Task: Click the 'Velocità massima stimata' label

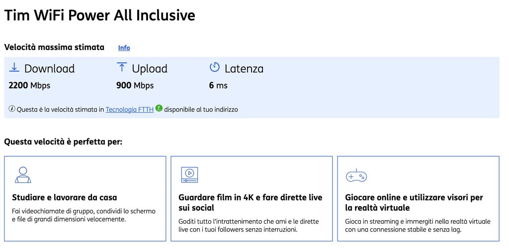Action: pyautogui.click(x=54, y=47)
